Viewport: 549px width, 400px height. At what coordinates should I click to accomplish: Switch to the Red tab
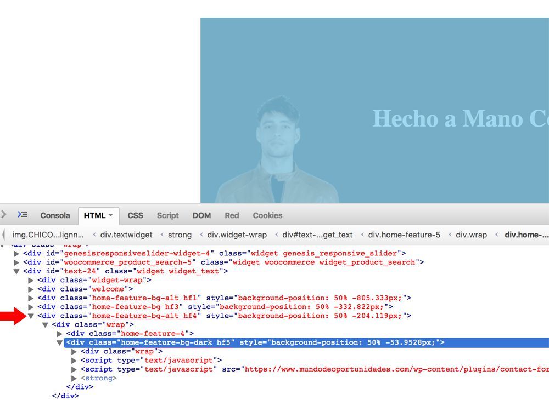232,215
